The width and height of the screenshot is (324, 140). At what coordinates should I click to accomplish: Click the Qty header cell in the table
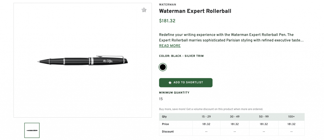(x=164, y=117)
